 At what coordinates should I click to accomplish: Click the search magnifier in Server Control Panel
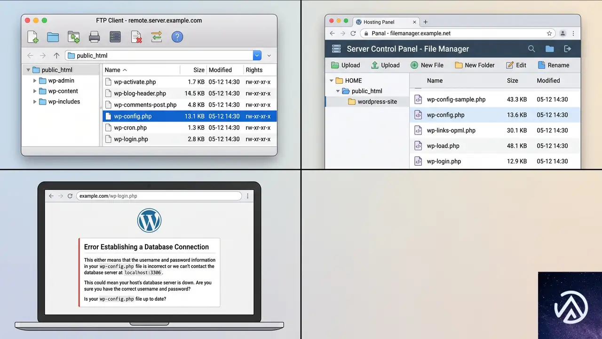(531, 49)
